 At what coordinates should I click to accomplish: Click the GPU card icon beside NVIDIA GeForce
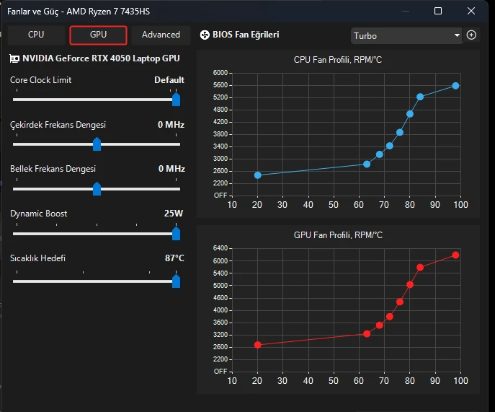tap(14, 58)
